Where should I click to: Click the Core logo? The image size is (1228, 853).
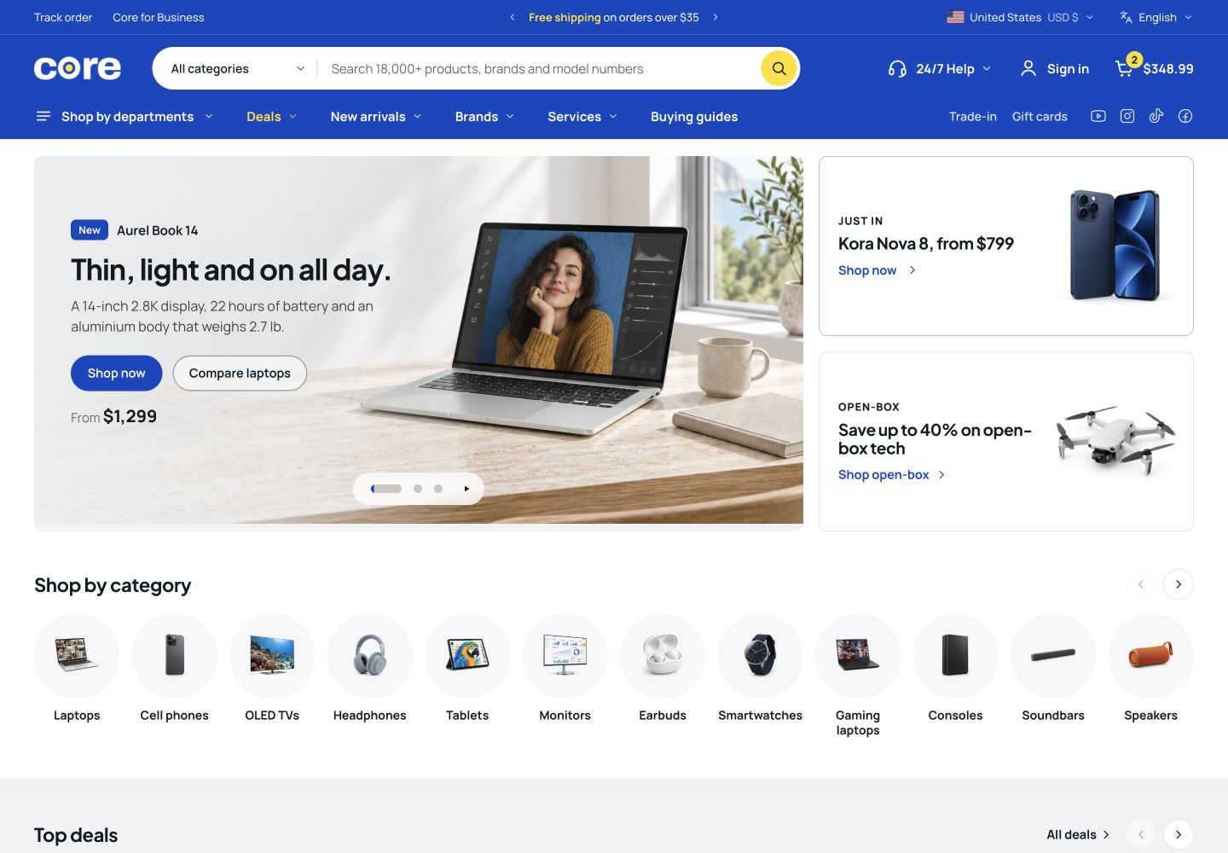point(78,68)
